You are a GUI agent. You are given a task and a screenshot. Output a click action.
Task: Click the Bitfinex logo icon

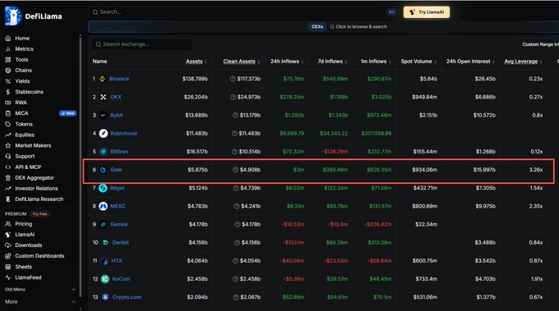[104, 152]
